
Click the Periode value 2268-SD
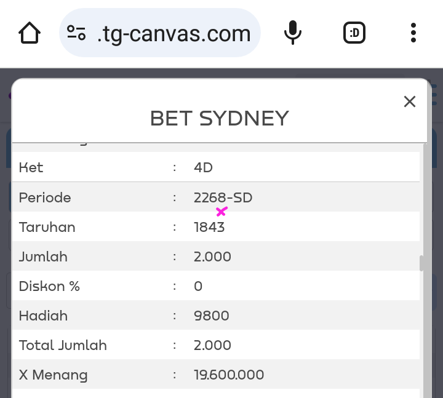[x=223, y=197]
